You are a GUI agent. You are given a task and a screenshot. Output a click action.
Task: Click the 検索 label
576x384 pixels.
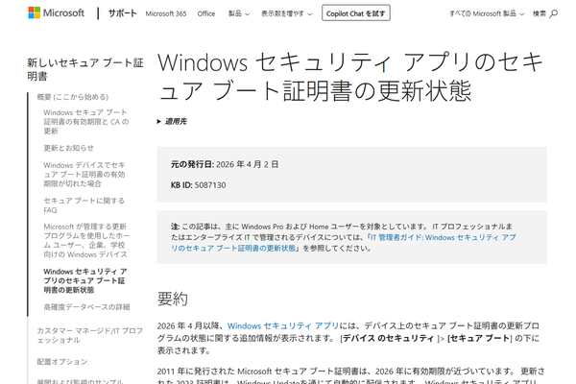pyautogui.click(x=540, y=14)
